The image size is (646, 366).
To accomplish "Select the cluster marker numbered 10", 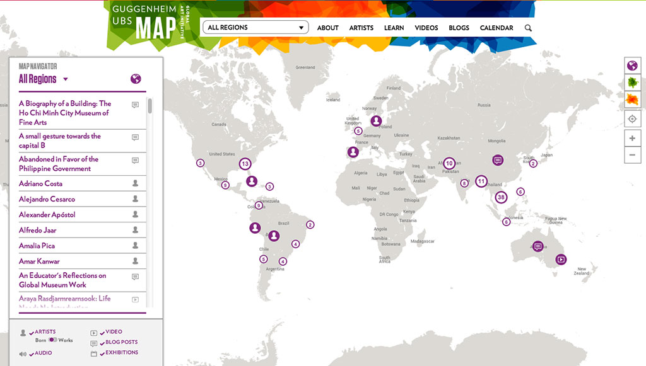I will (x=449, y=163).
